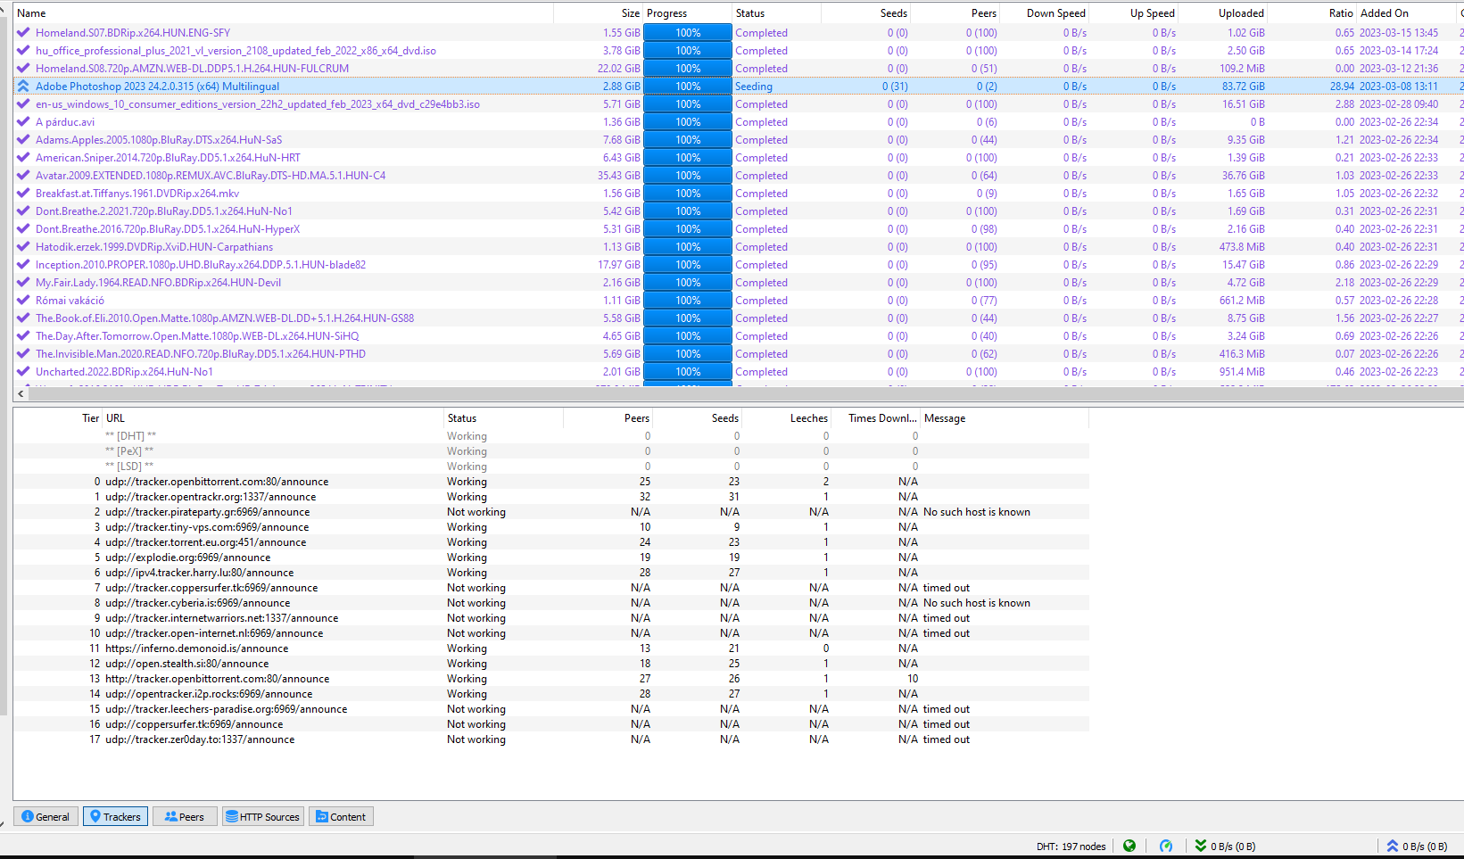Click the download speed arrow icon in statusbar
This screenshot has height=859, width=1464.
[x=1200, y=846]
